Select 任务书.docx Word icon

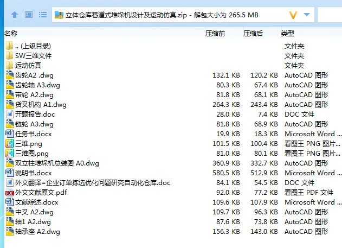point(10,133)
